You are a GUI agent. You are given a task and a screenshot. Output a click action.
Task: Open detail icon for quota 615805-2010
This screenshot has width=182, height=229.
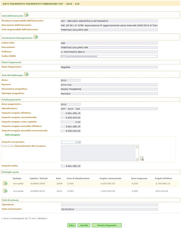5,191
